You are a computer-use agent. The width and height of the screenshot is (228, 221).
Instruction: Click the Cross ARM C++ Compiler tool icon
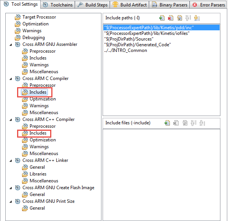pos(17,119)
